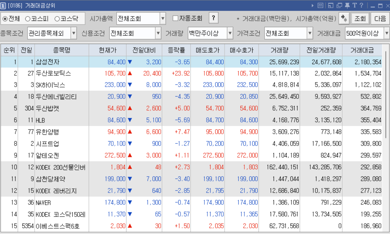Select the 코스닥 radio button
This screenshot has width=390, height=234.
(57, 19)
